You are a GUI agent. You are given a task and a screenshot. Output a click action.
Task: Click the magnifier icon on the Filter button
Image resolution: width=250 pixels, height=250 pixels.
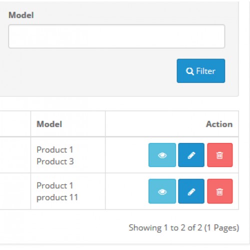tap(190, 71)
